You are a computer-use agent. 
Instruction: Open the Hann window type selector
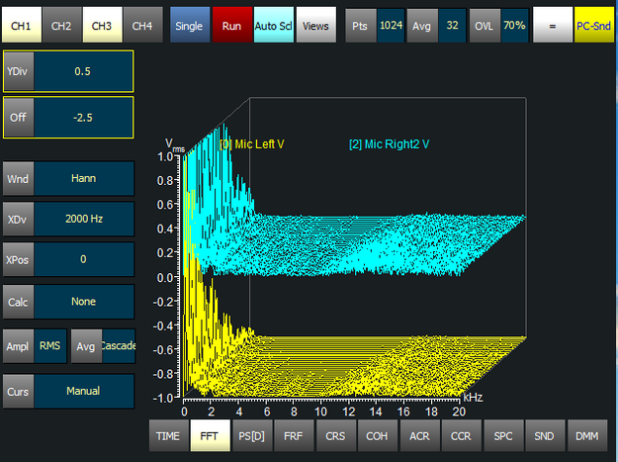[83, 179]
